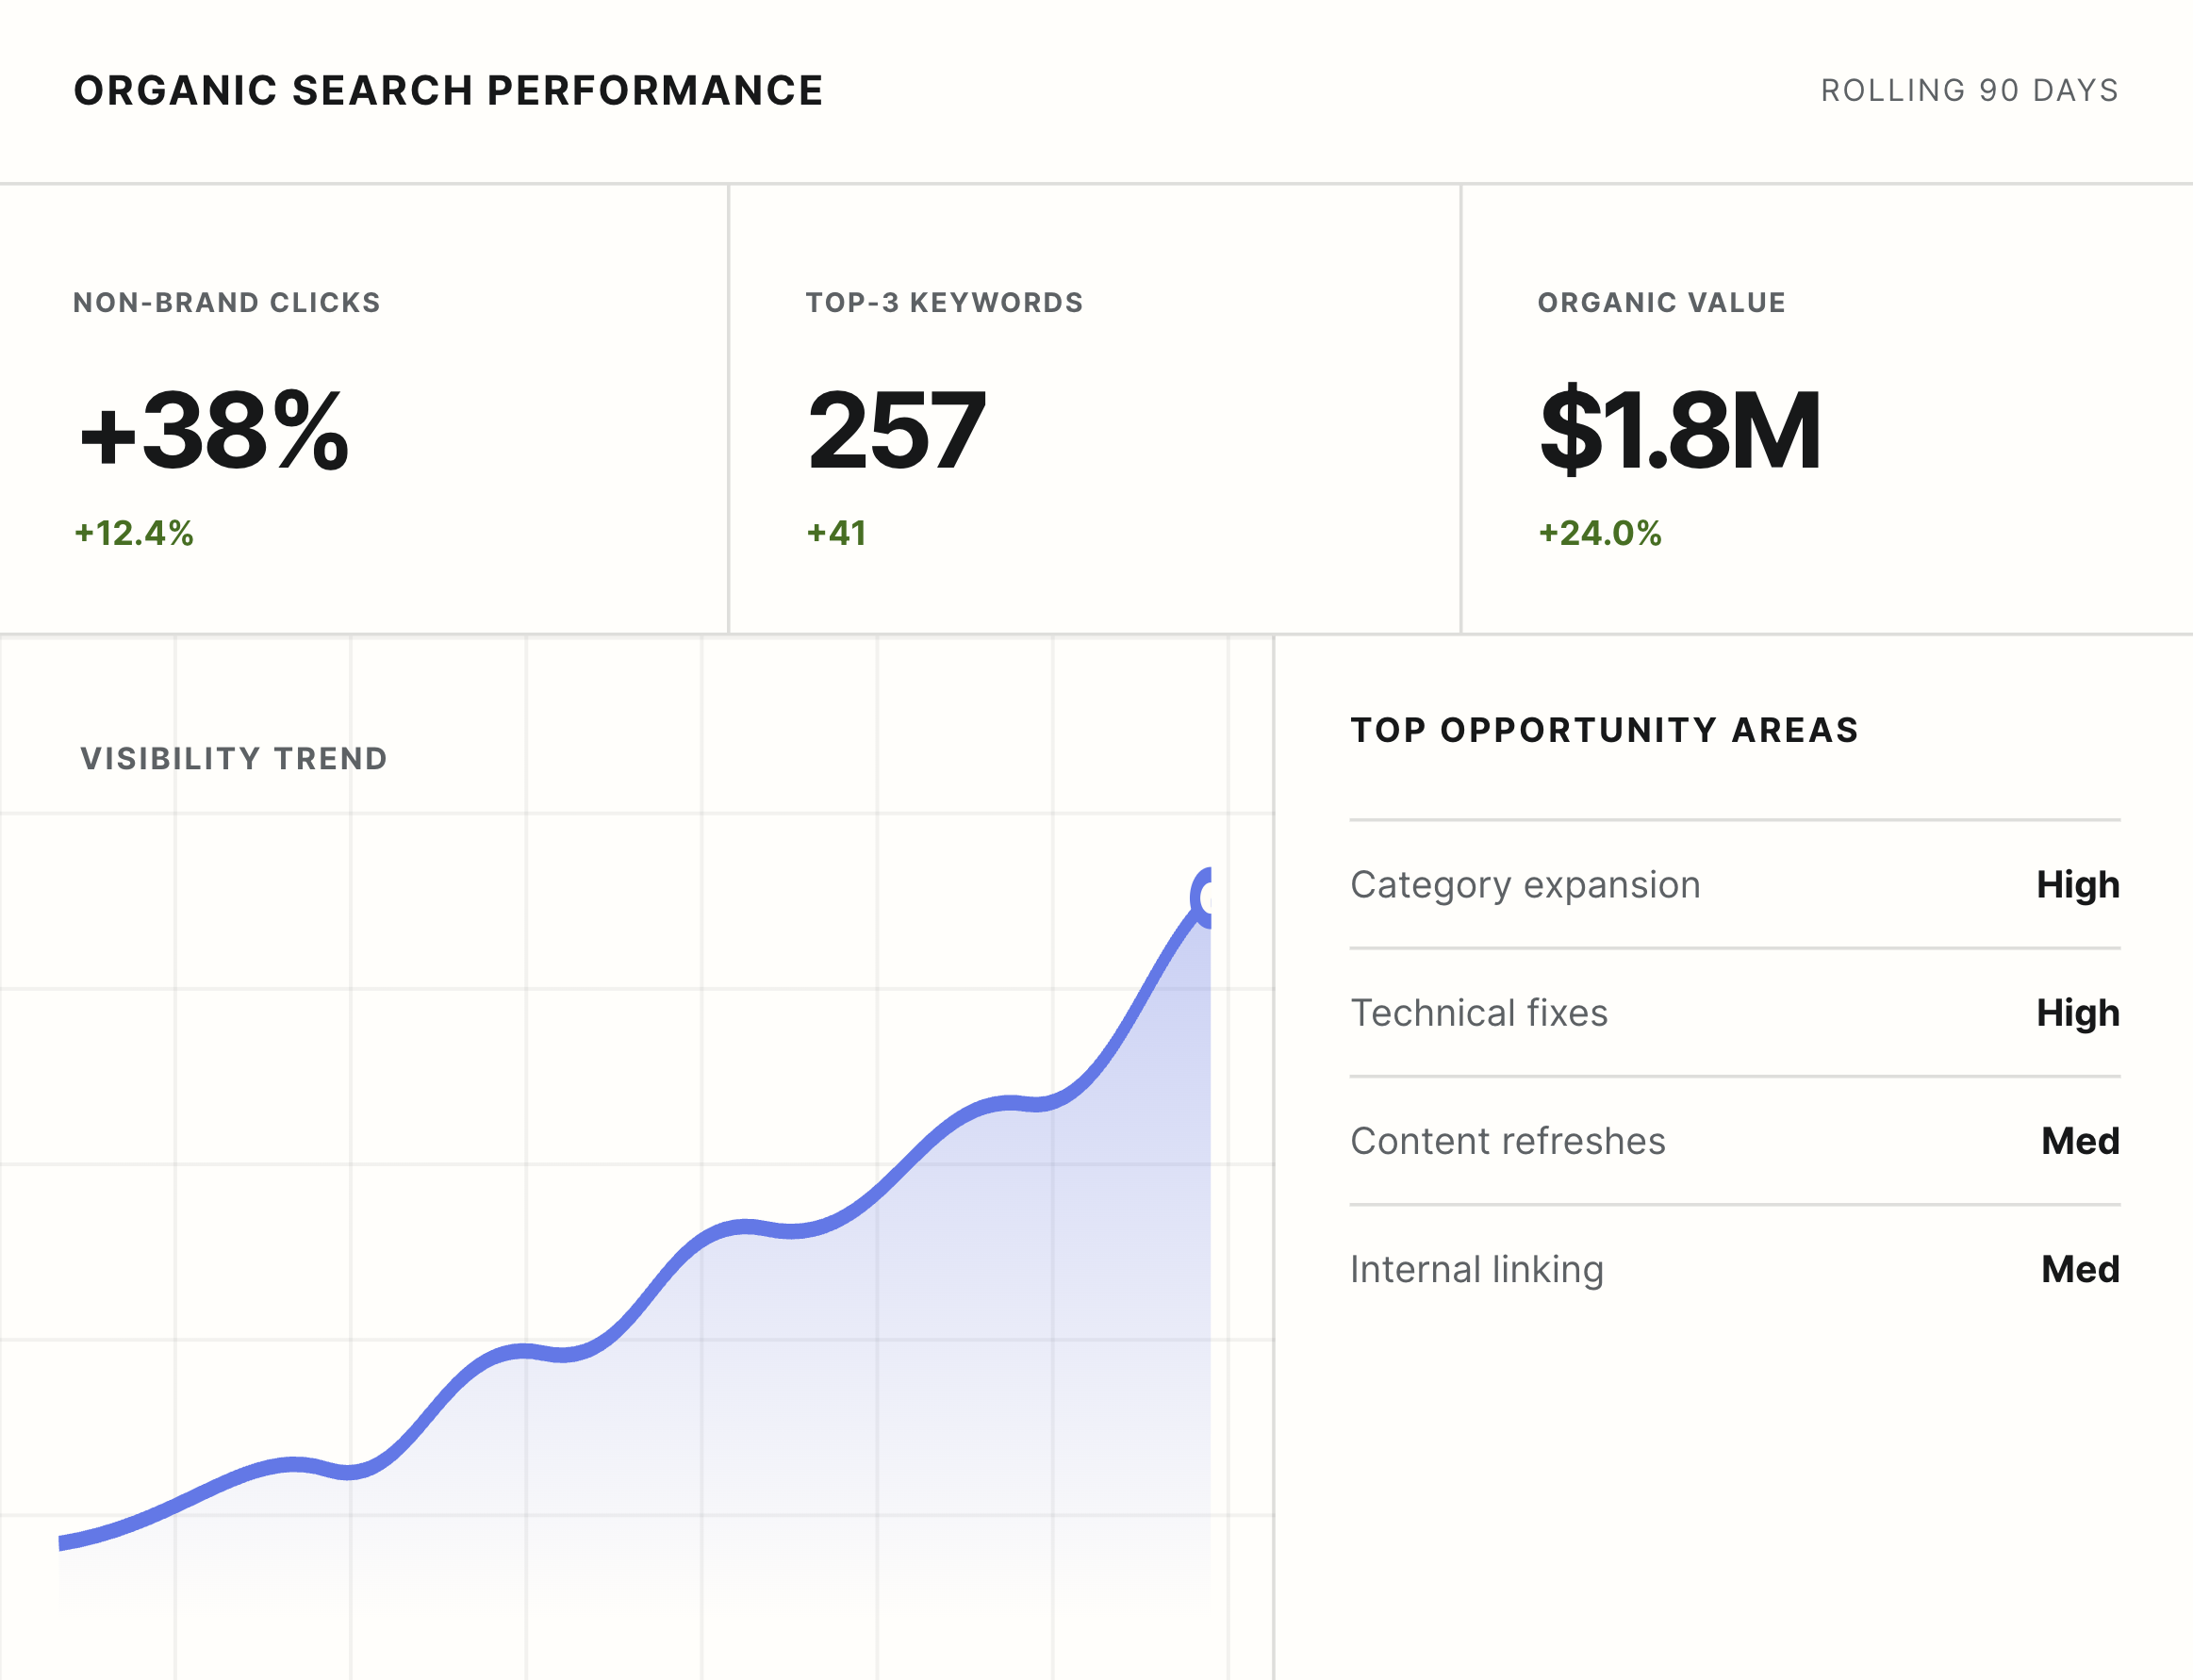This screenshot has height=1680, width=2193.
Task: Select the Content refreshes row label
Action: coord(1508,1141)
